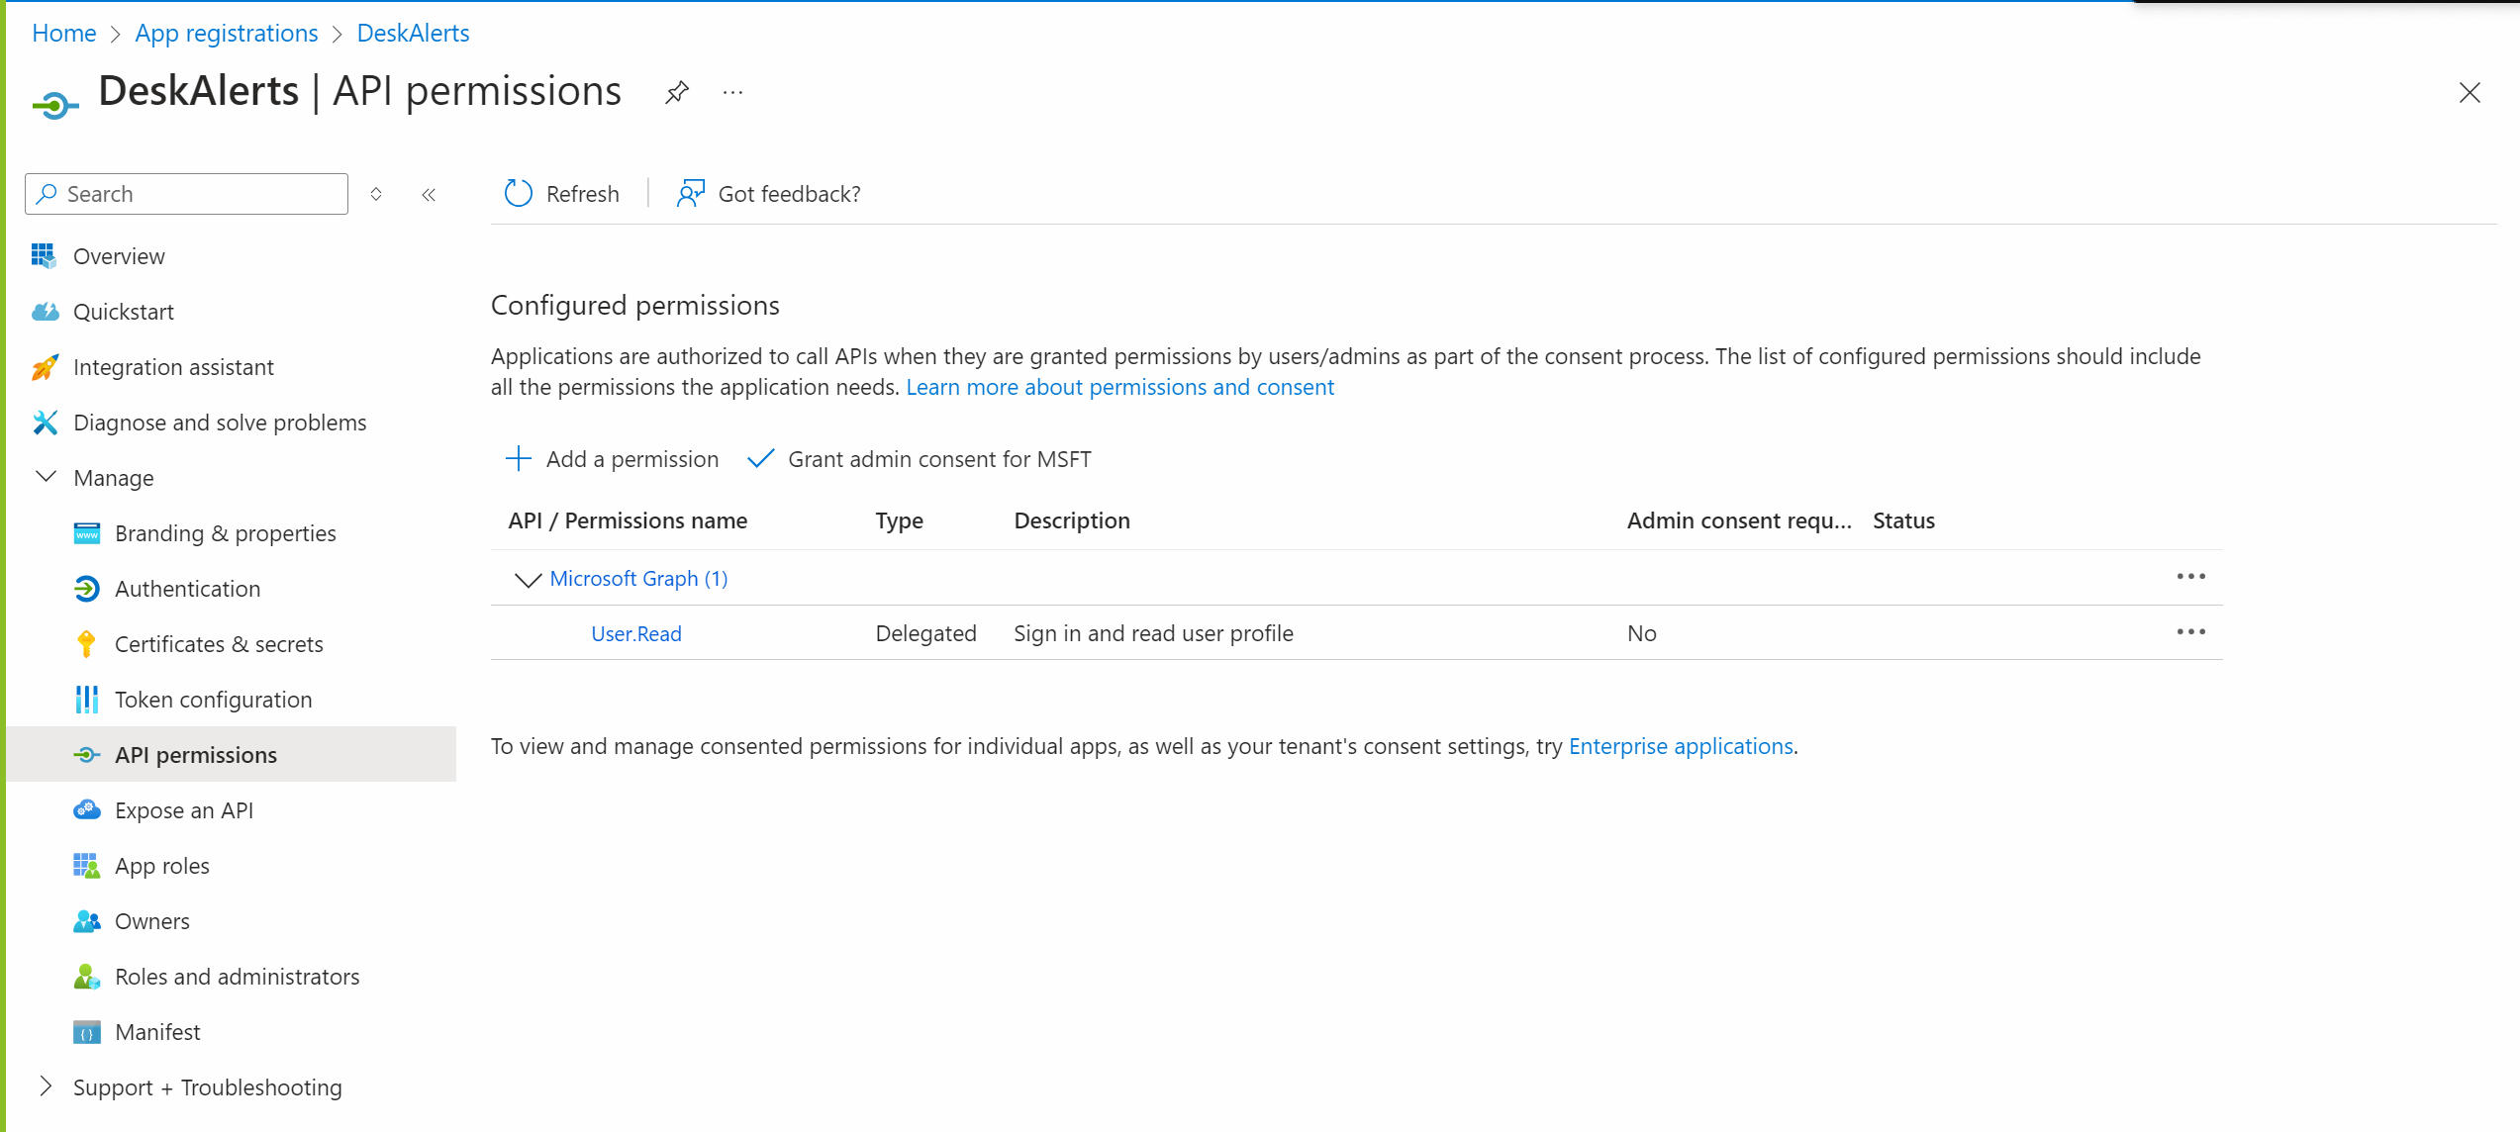Pin the DeskAlerts blade
2520x1132 pixels.
pos(677,93)
